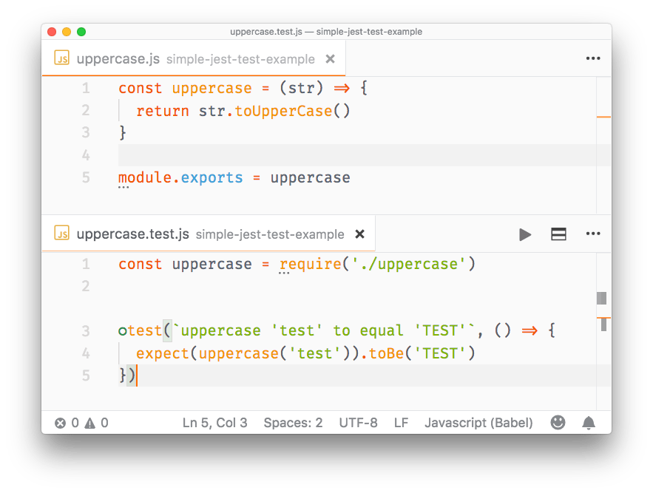Viewport: 653px width, 493px height.
Task: Open the overflow menu of the test pane
Action: click(593, 234)
